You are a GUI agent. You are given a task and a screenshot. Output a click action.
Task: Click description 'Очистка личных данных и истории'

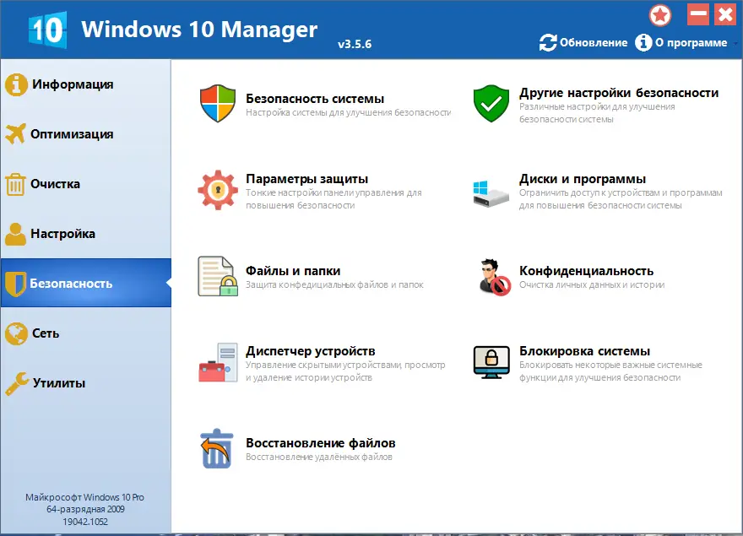[x=592, y=284]
